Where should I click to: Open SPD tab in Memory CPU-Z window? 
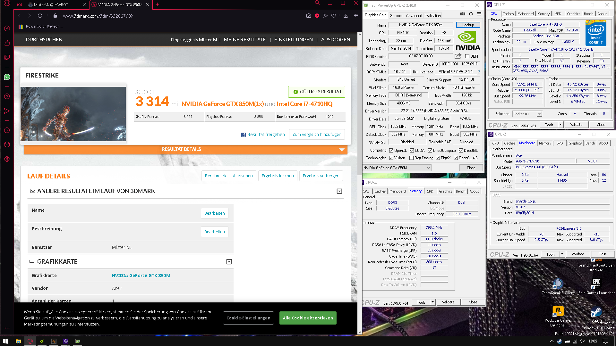[x=430, y=191]
